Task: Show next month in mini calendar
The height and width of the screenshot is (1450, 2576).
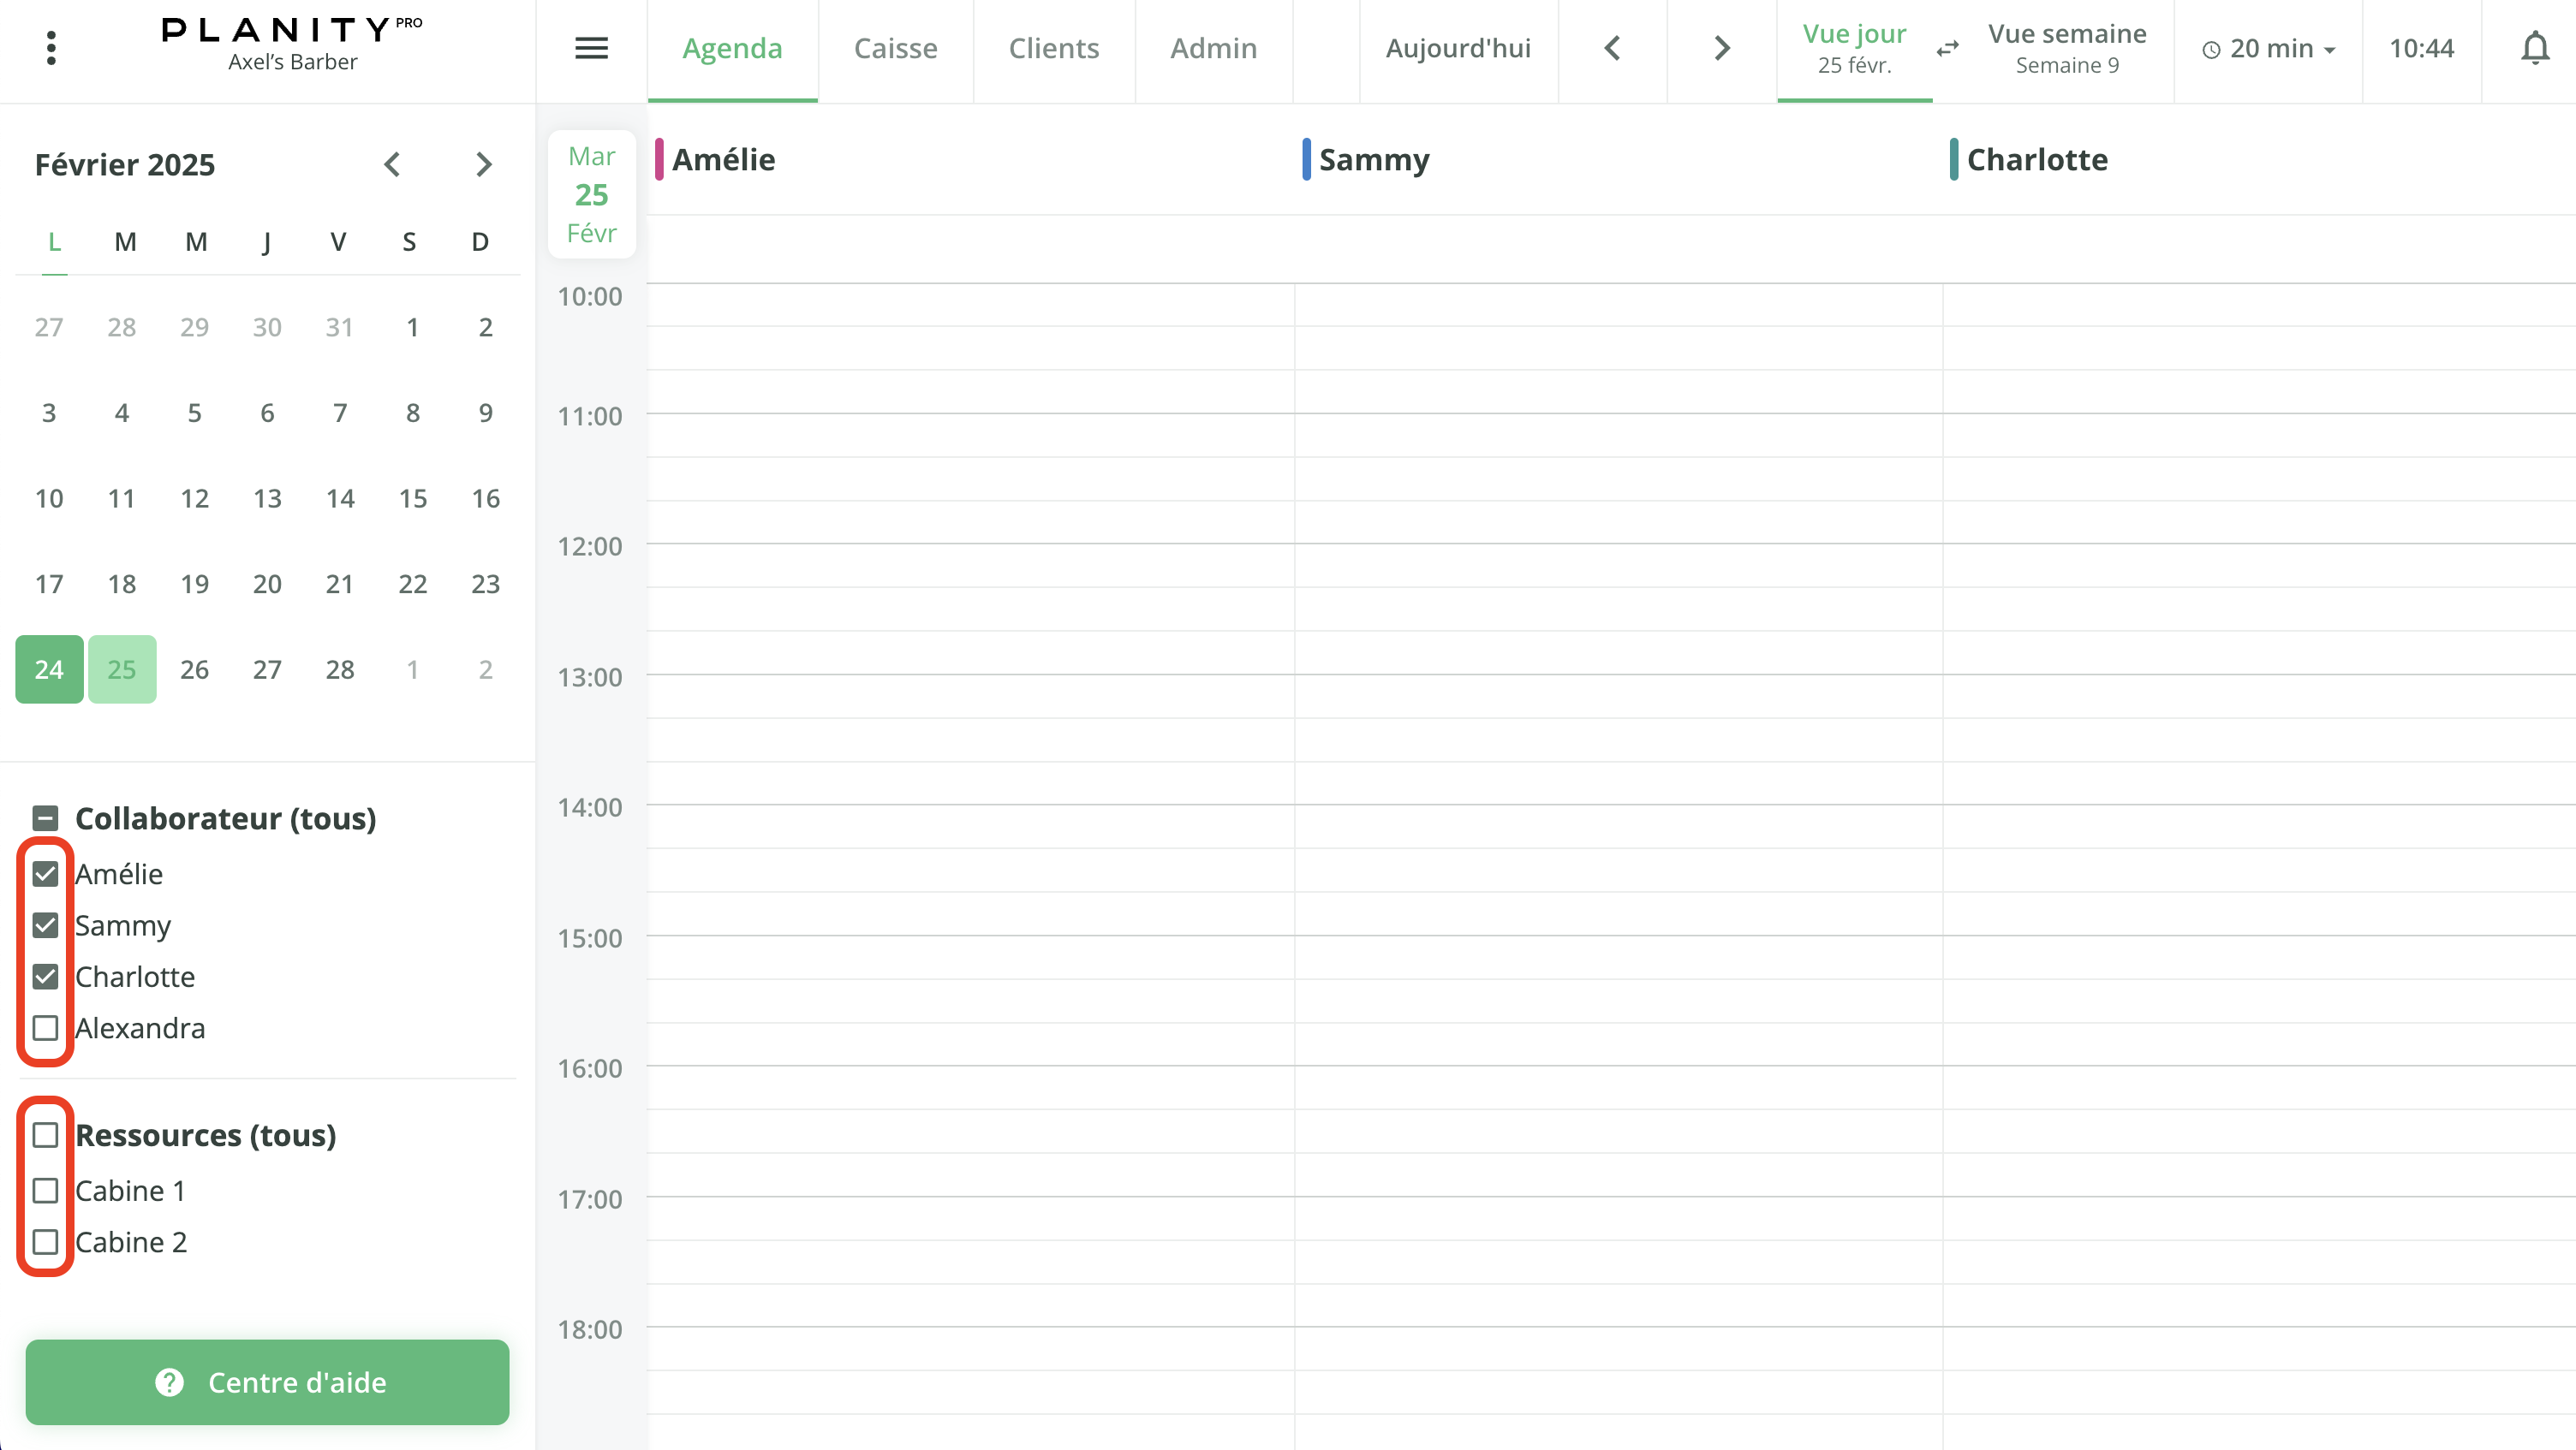Action: coord(484,163)
